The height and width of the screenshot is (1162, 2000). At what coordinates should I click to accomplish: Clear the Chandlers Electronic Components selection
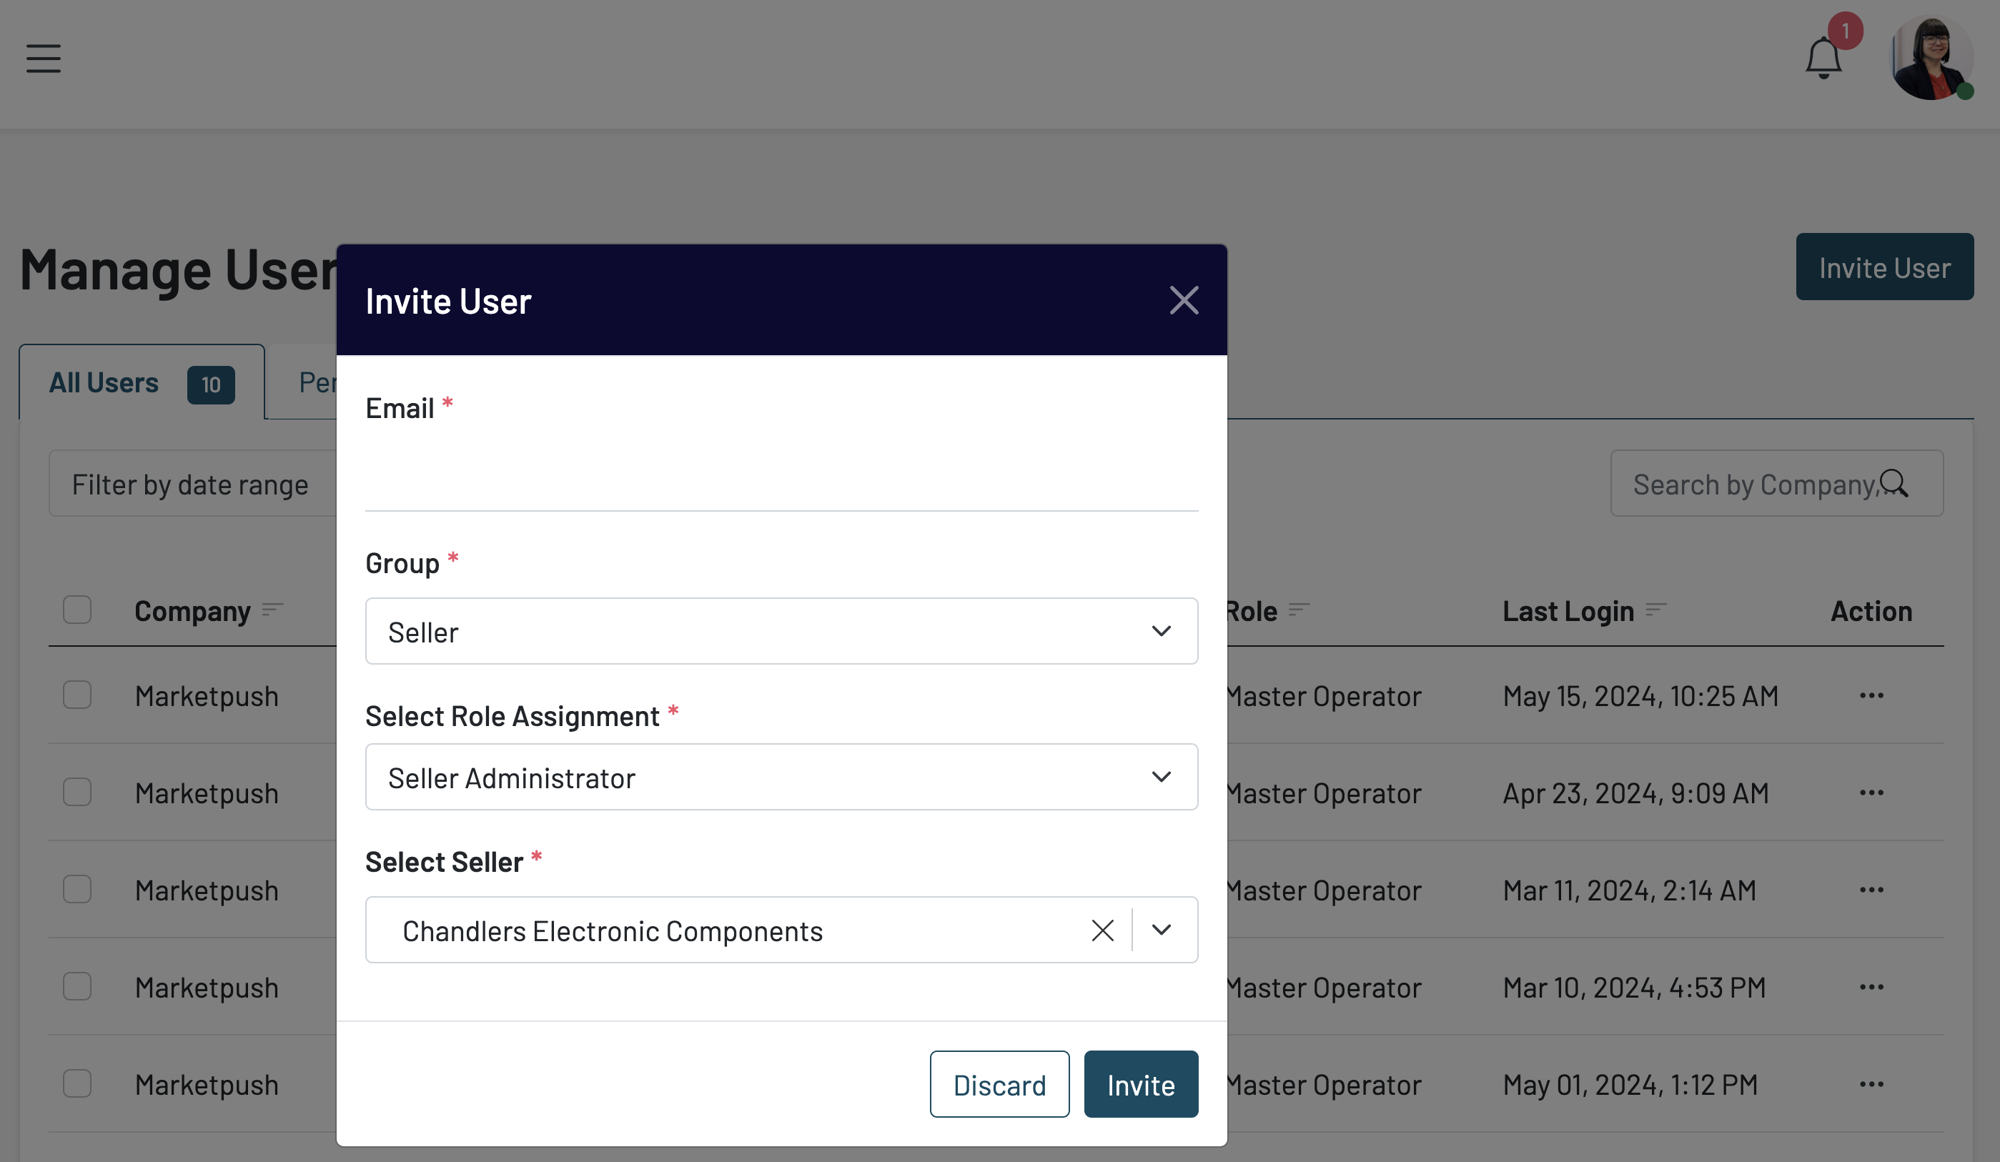(1102, 930)
